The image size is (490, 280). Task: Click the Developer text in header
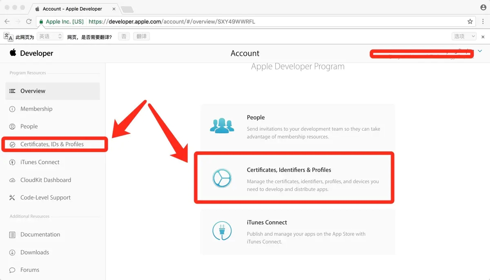37,53
